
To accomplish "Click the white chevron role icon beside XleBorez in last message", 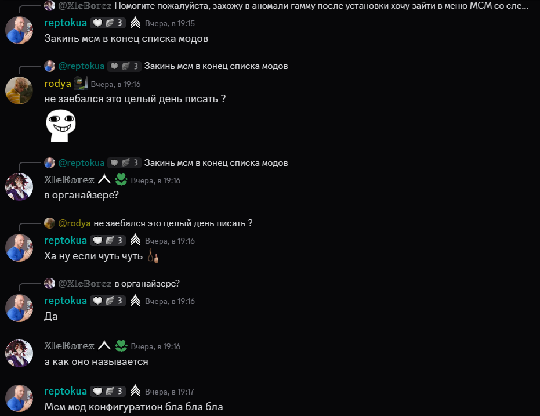I will (104, 345).
